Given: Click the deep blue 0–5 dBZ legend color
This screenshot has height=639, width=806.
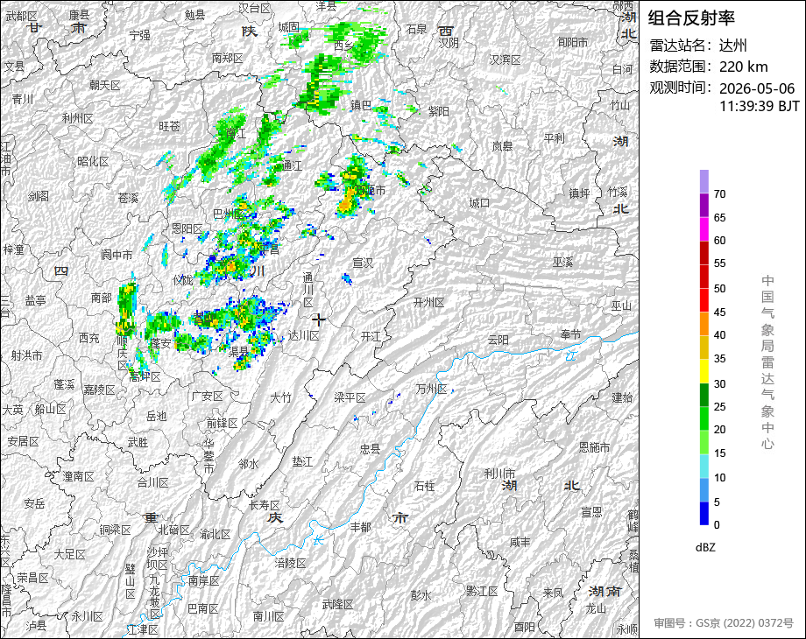Looking at the screenshot, I should 704,513.
